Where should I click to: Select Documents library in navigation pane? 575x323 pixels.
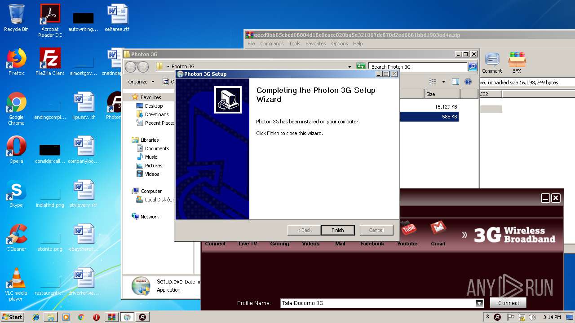click(157, 148)
